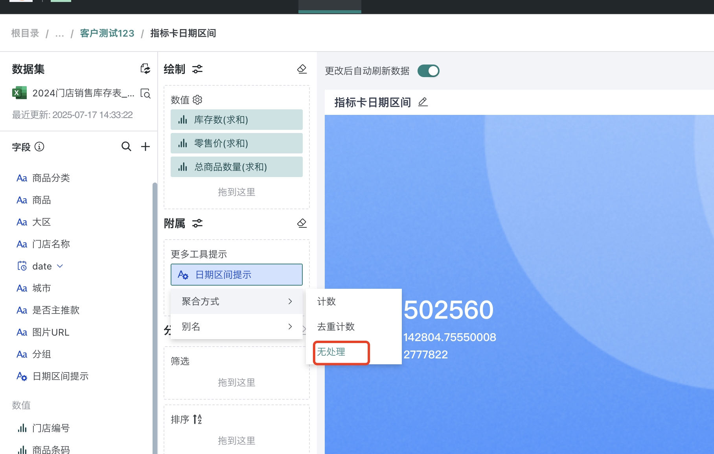Clear the 绘制 section with eraser icon
The width and height of the screenshot is (714, 454).
[x=302, y=69]
